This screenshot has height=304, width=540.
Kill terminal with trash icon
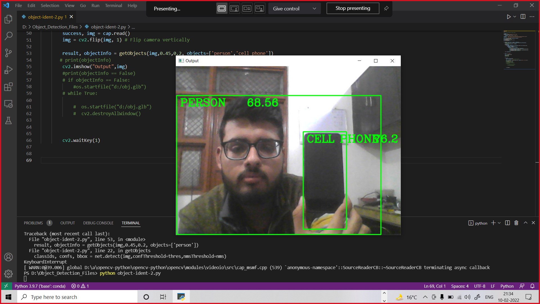(516, 223)
